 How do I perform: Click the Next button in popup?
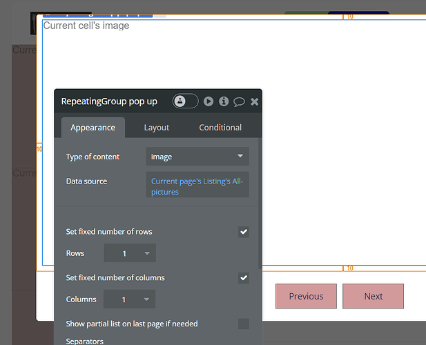374,296
